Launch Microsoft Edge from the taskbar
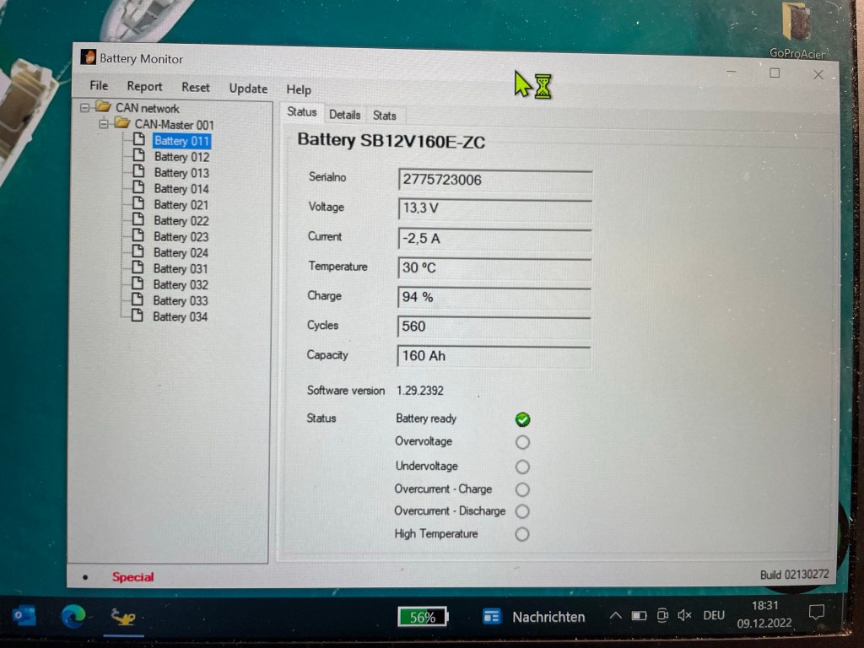The width and height of the screenshot is (864, 648). click(73, 617)
